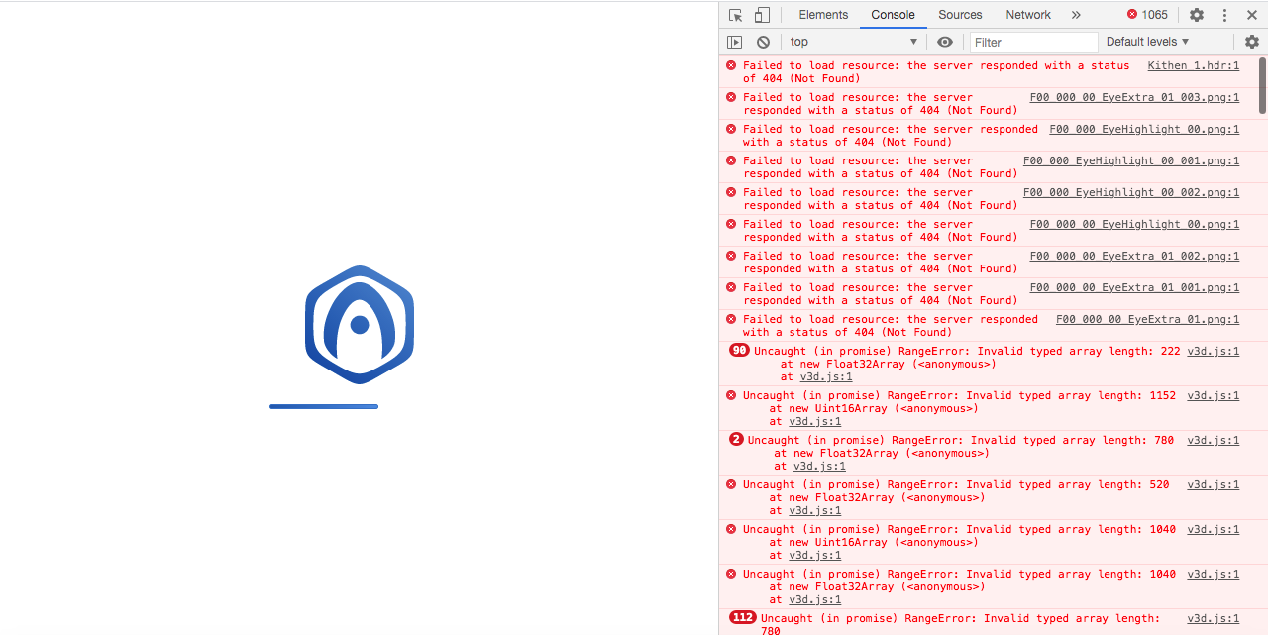Screen dimensions: 1268x635
Task: Open v3d.js:1 link for length 520 error
Action: click(x=1214, y=484)
